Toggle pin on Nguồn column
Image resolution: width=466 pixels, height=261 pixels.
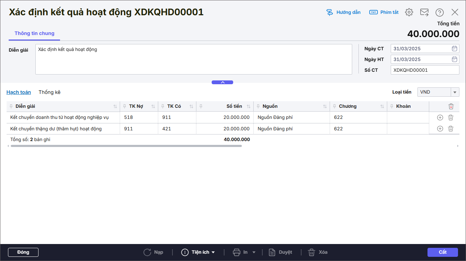click(x=258, y=106)
